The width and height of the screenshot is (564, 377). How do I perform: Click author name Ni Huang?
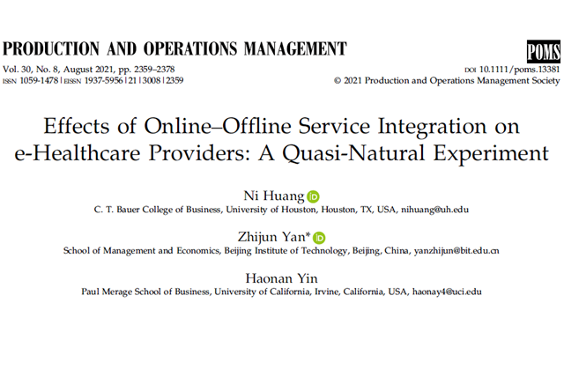coord(278,196)
